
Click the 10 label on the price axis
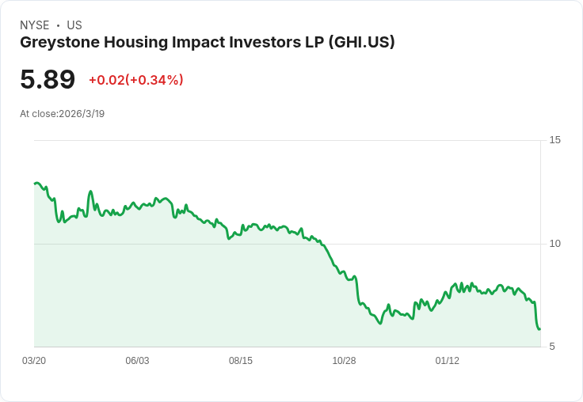[554, 243]
